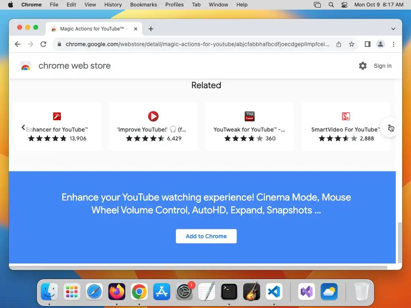Open Chrome three-dot menu
This screenshot has height=308, width=411.
[x=393, y=44]
